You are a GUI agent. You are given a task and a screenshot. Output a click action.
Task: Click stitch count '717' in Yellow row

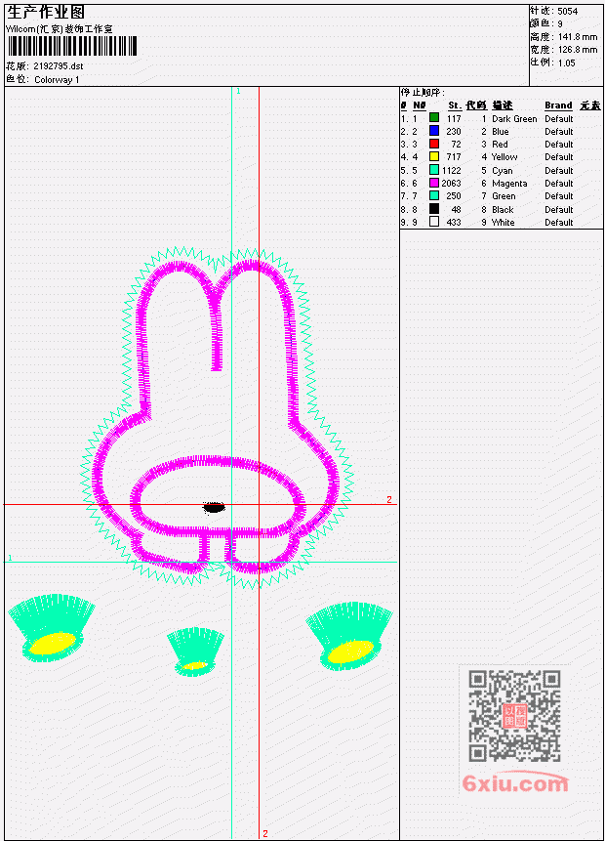pyautogui.click(x=454, y=156)
